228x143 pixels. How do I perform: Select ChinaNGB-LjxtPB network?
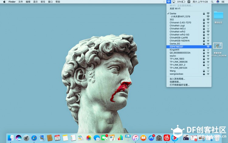(189, 38)
